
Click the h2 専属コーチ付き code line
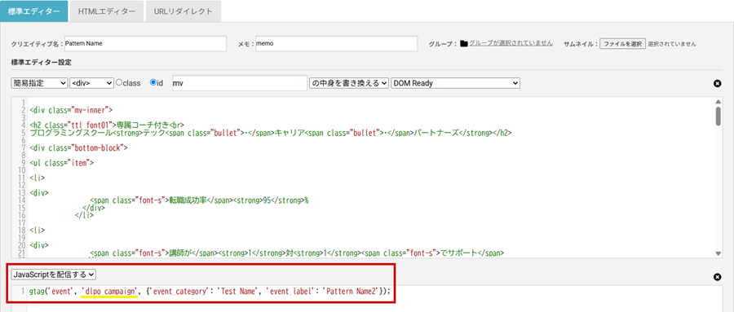(106, 125)
